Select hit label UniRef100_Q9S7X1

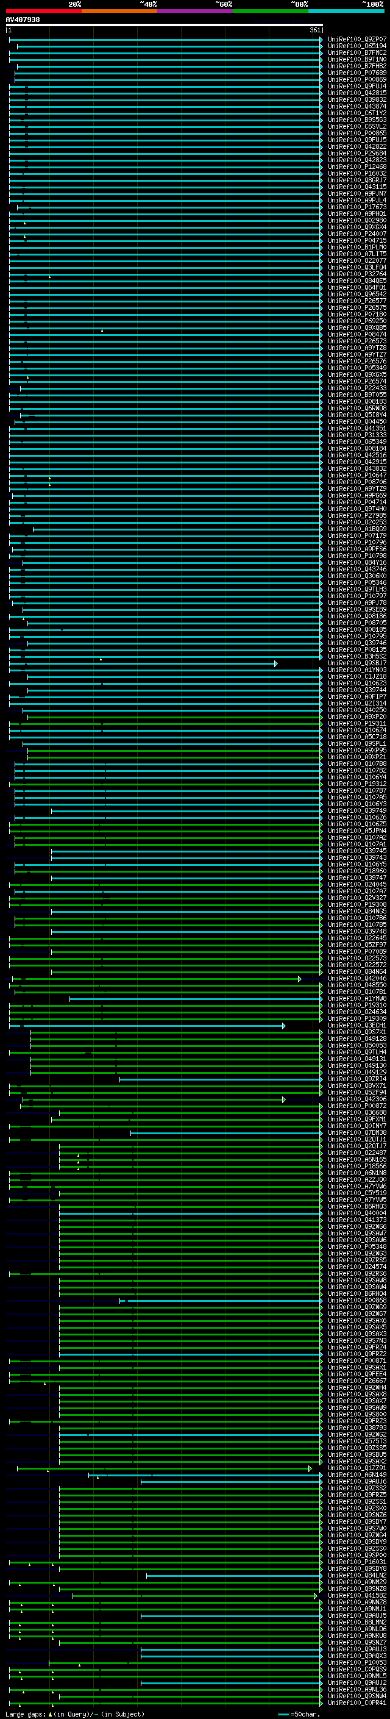pos(356,1032)
